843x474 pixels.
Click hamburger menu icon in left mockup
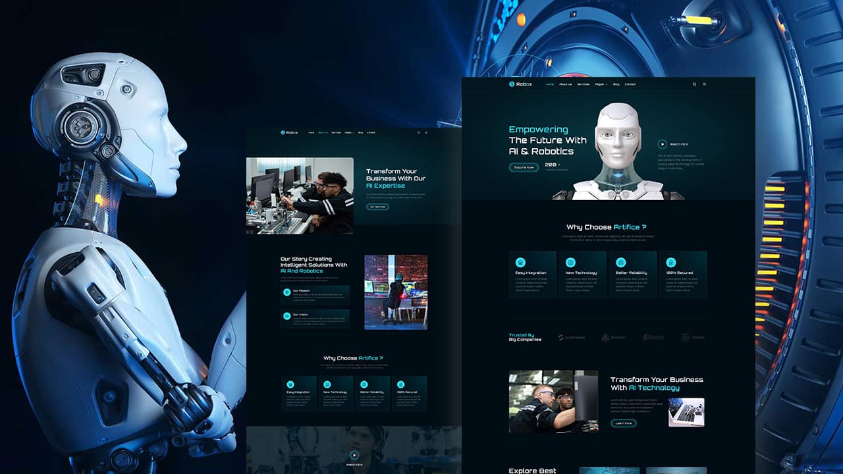tap(426, 132)
